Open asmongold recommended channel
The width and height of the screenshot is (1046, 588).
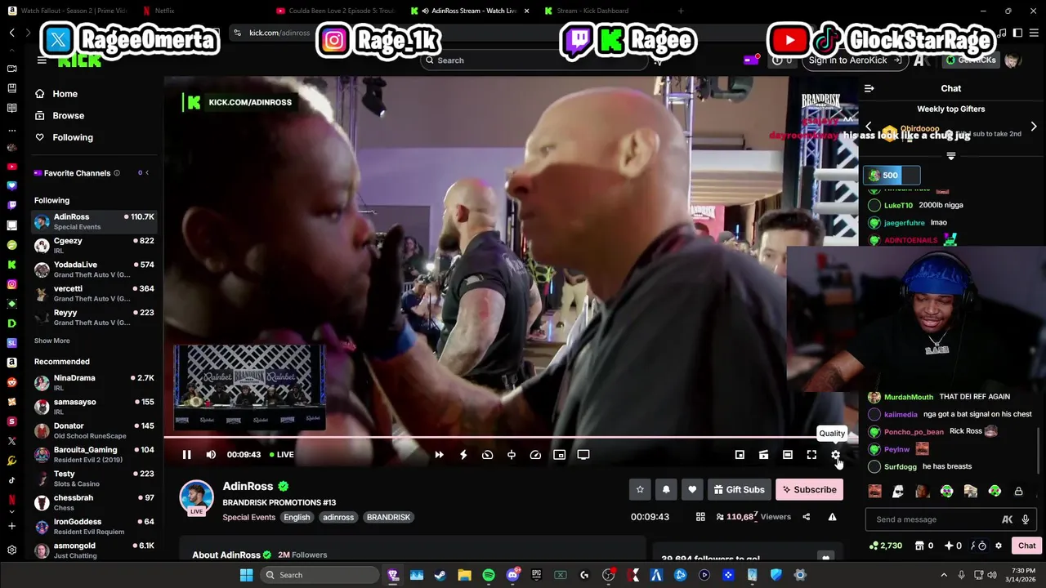pos(94,550)
